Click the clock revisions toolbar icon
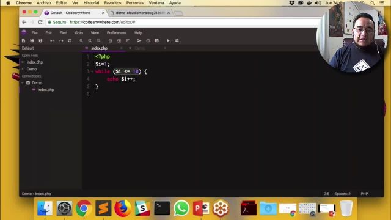Image resolution: width=391 pixels, height=220 pixels. click(148, 41)
